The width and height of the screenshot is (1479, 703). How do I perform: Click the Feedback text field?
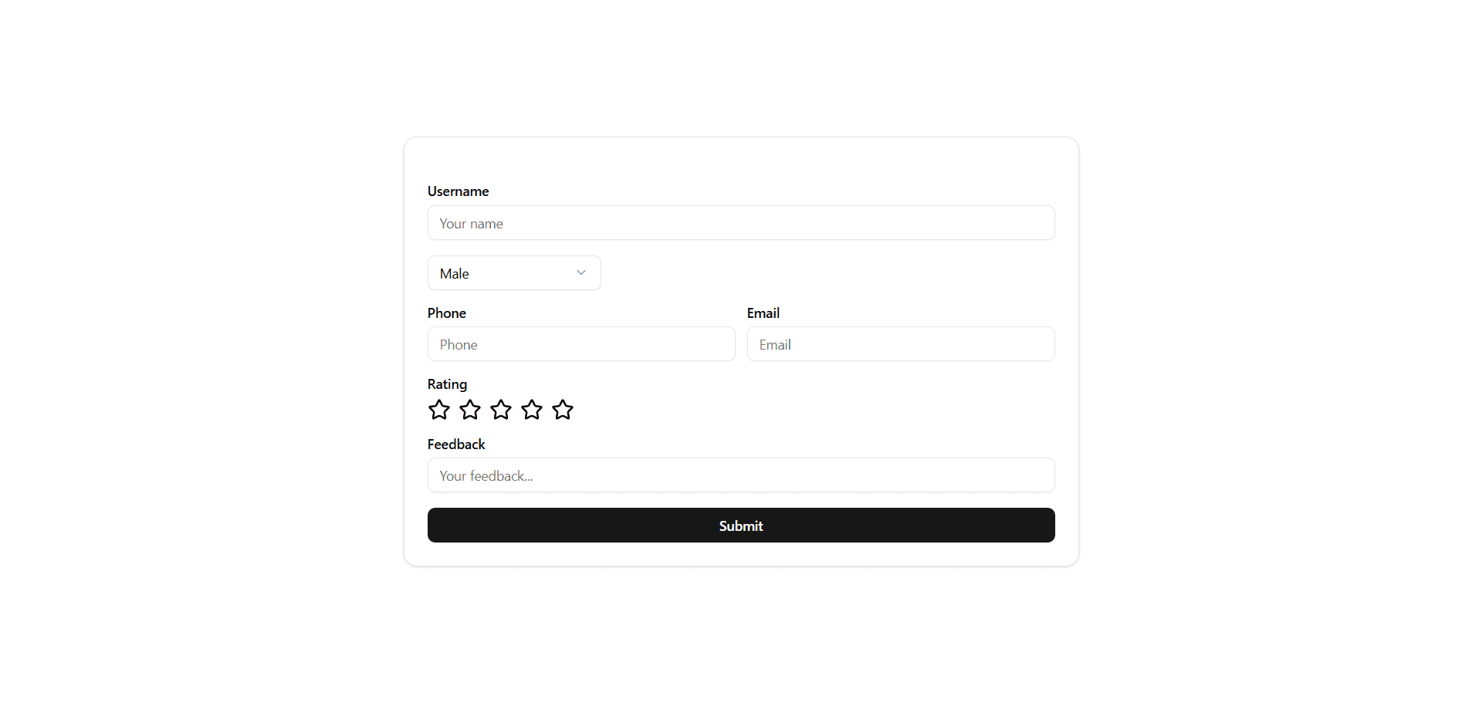pyautogui.click(x=741, y=475)
